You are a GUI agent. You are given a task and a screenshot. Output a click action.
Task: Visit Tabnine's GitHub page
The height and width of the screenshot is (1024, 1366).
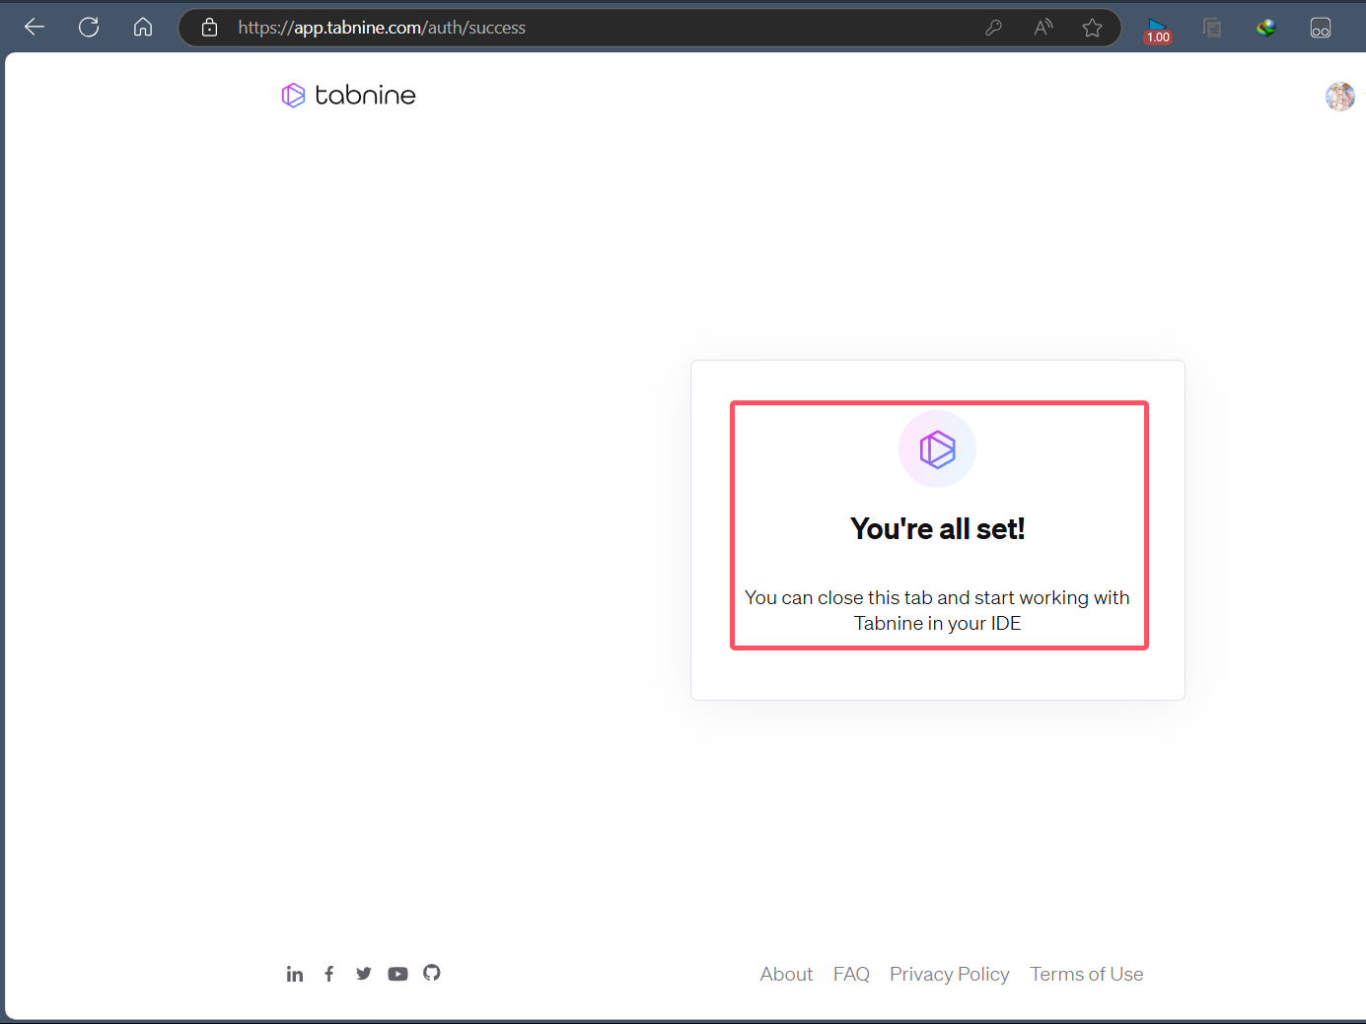pyautogui.click(x=432, y=973)
